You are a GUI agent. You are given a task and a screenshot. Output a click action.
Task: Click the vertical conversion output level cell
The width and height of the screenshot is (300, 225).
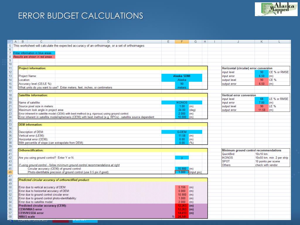click(262, 106)
